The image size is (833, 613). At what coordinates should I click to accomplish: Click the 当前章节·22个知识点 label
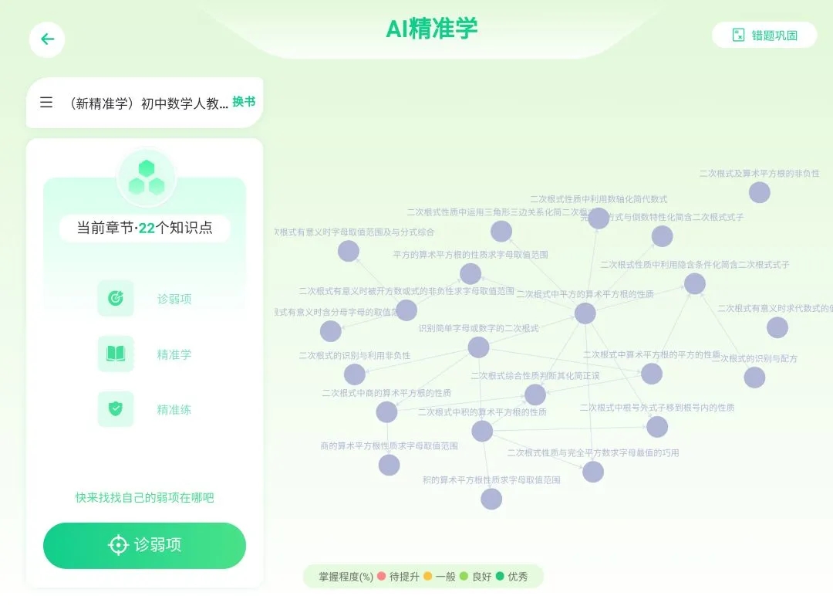tap(144, 229)
